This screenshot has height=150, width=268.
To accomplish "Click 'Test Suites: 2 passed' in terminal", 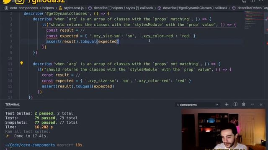I will pos(29,113).
